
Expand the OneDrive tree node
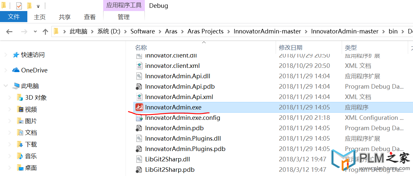[x=6, y=70]
